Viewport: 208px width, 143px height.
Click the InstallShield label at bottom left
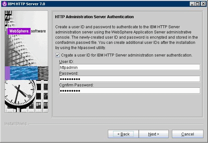coord(16,124)
